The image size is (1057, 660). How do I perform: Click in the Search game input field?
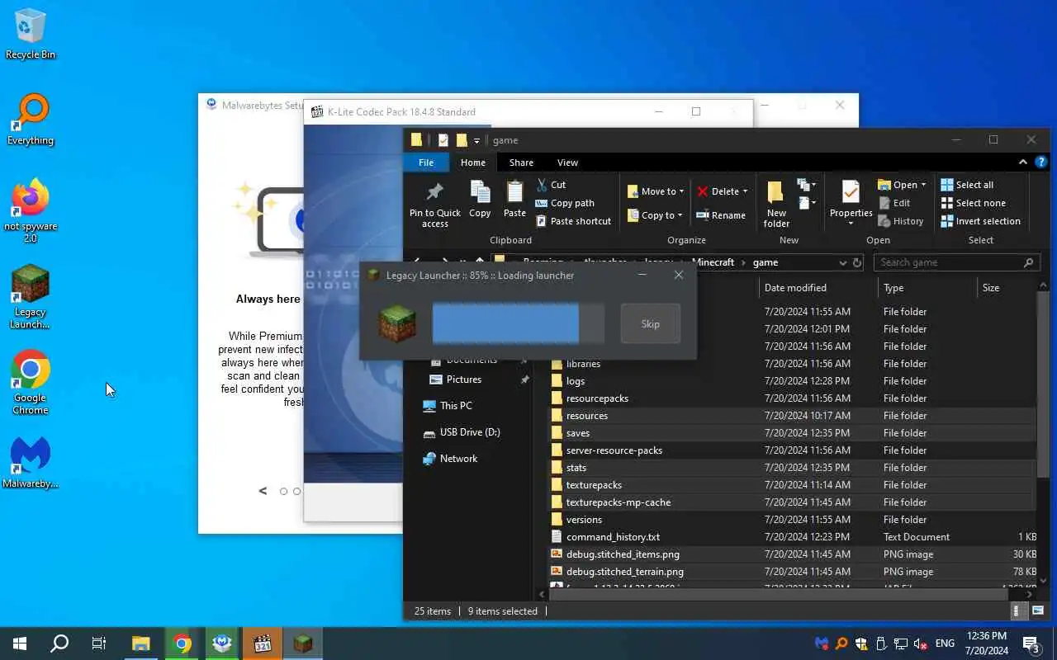click(x=948, y=262)
